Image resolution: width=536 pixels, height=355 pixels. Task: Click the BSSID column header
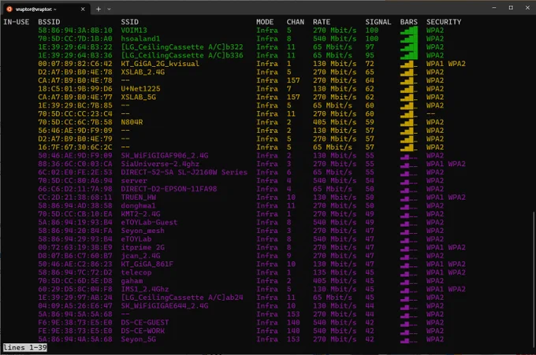[x=49, y=22]
